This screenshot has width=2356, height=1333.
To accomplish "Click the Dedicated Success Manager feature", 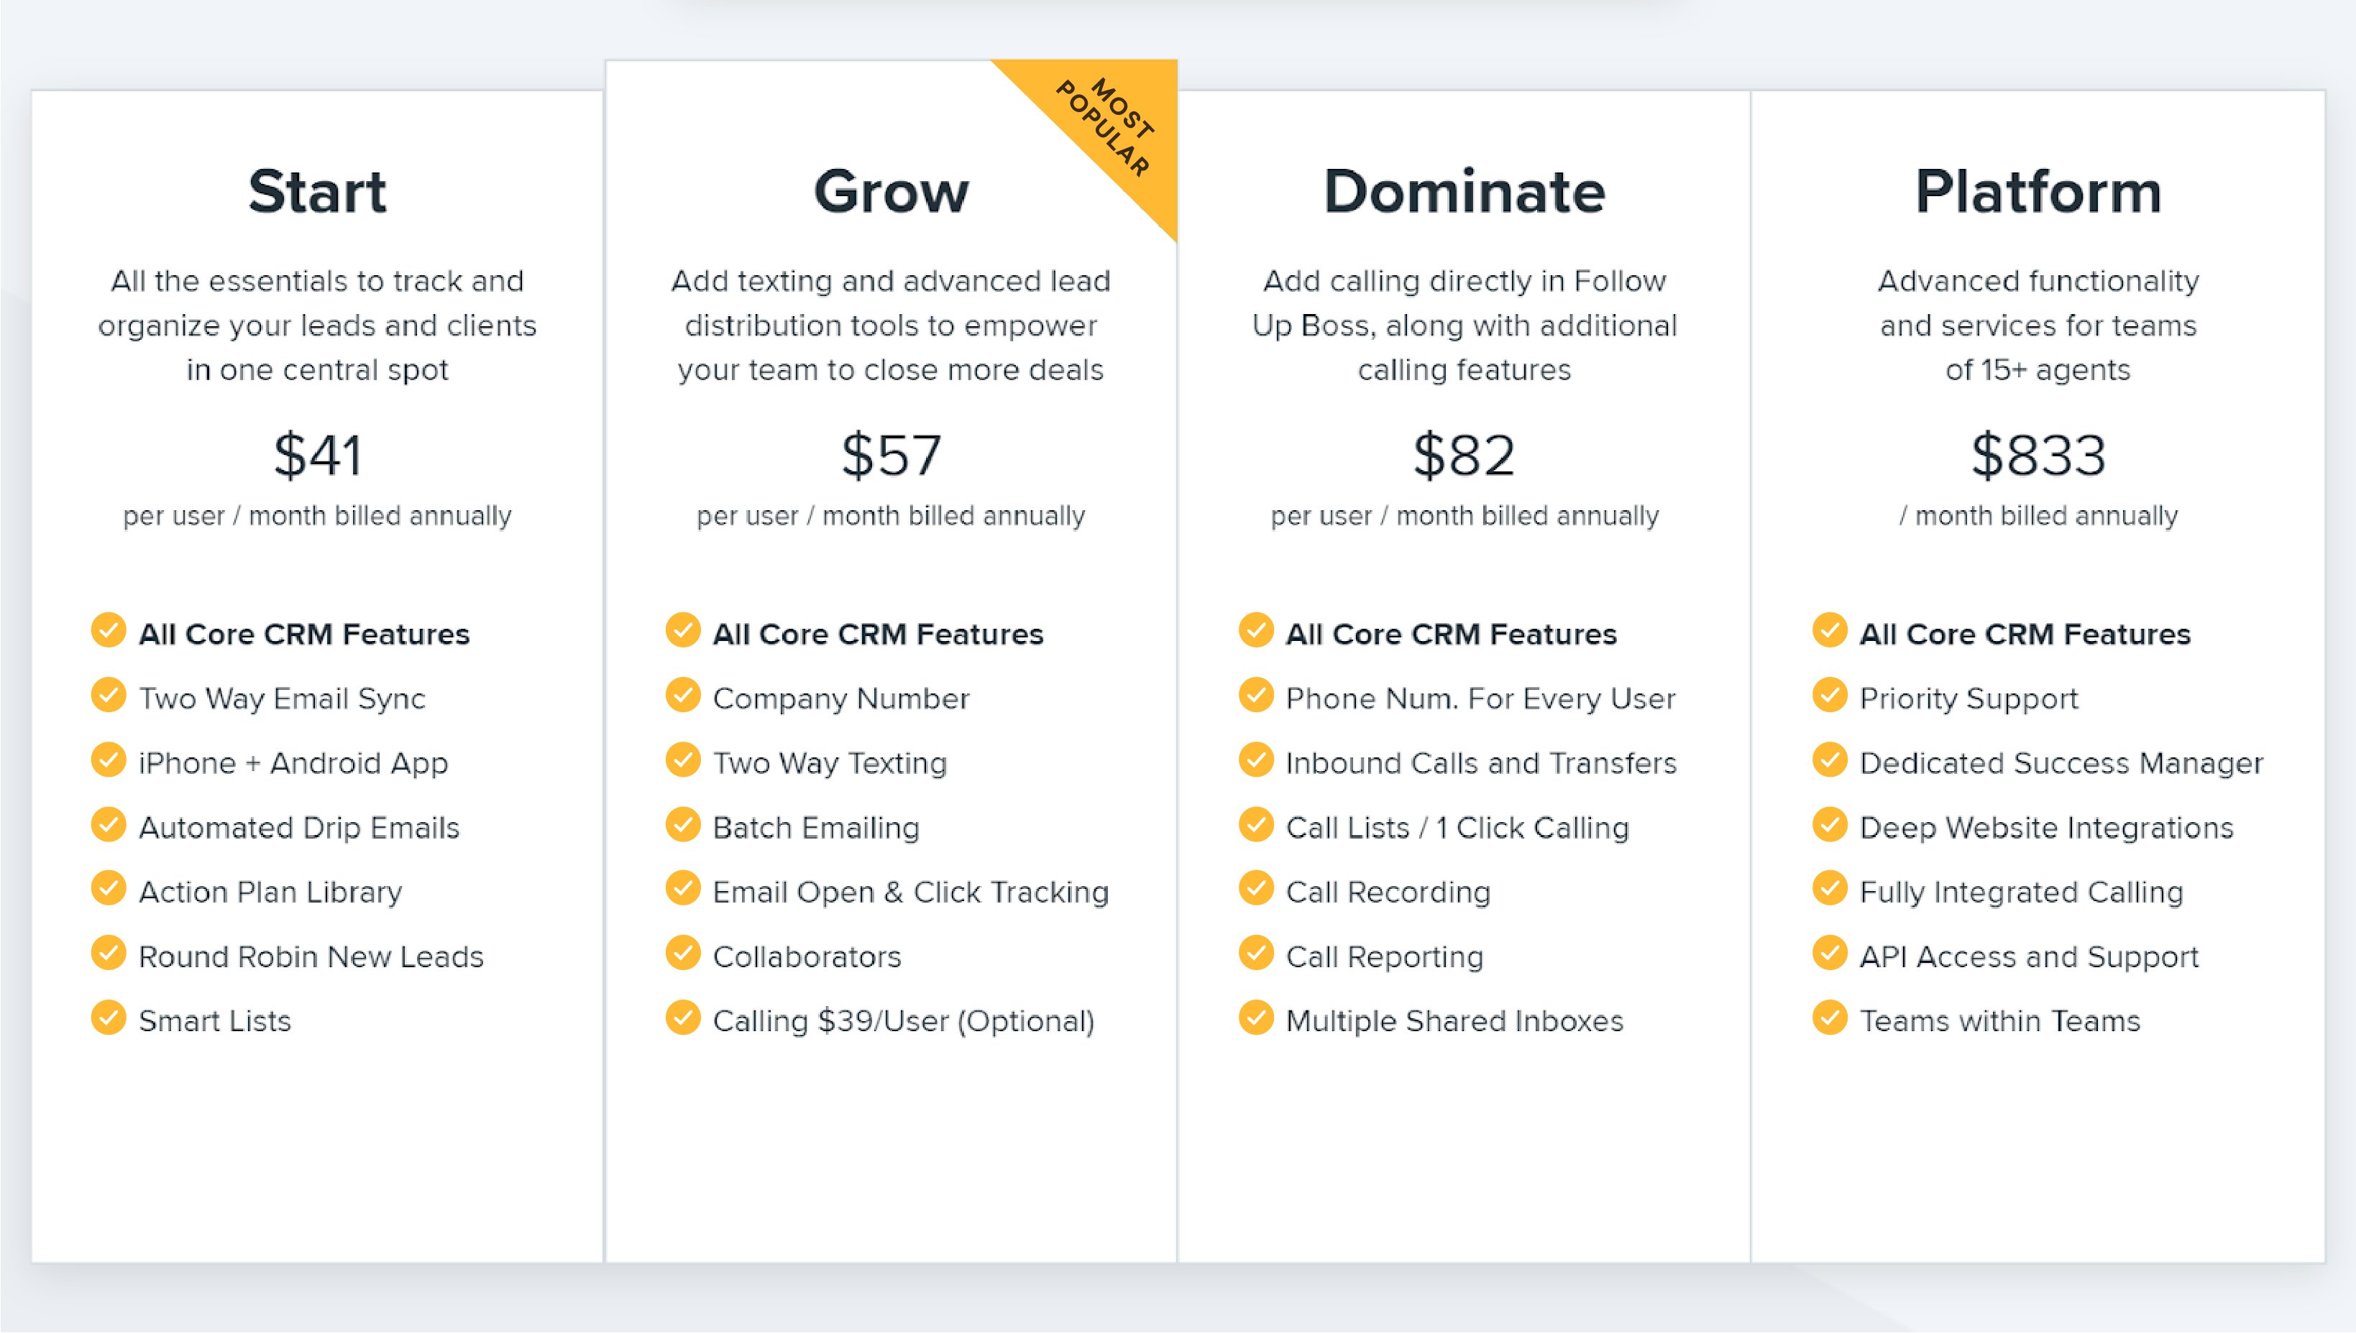I will [2061, 762].
